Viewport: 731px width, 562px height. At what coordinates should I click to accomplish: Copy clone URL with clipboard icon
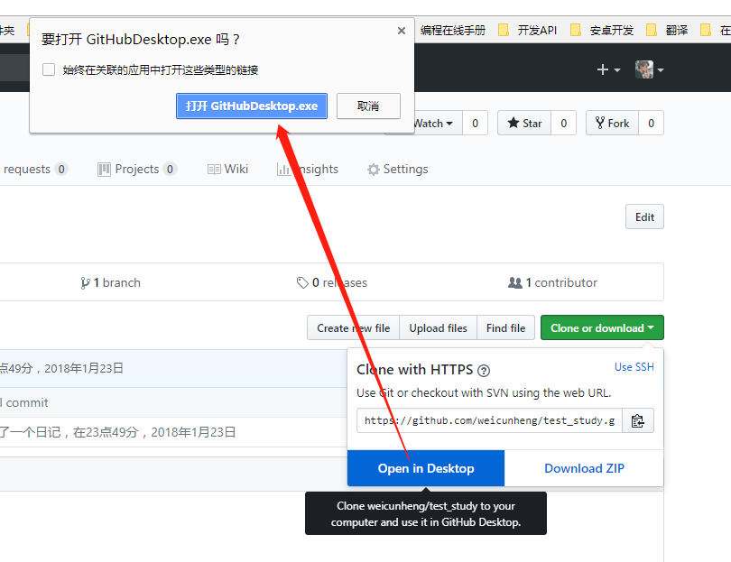[x=638, y=420]
